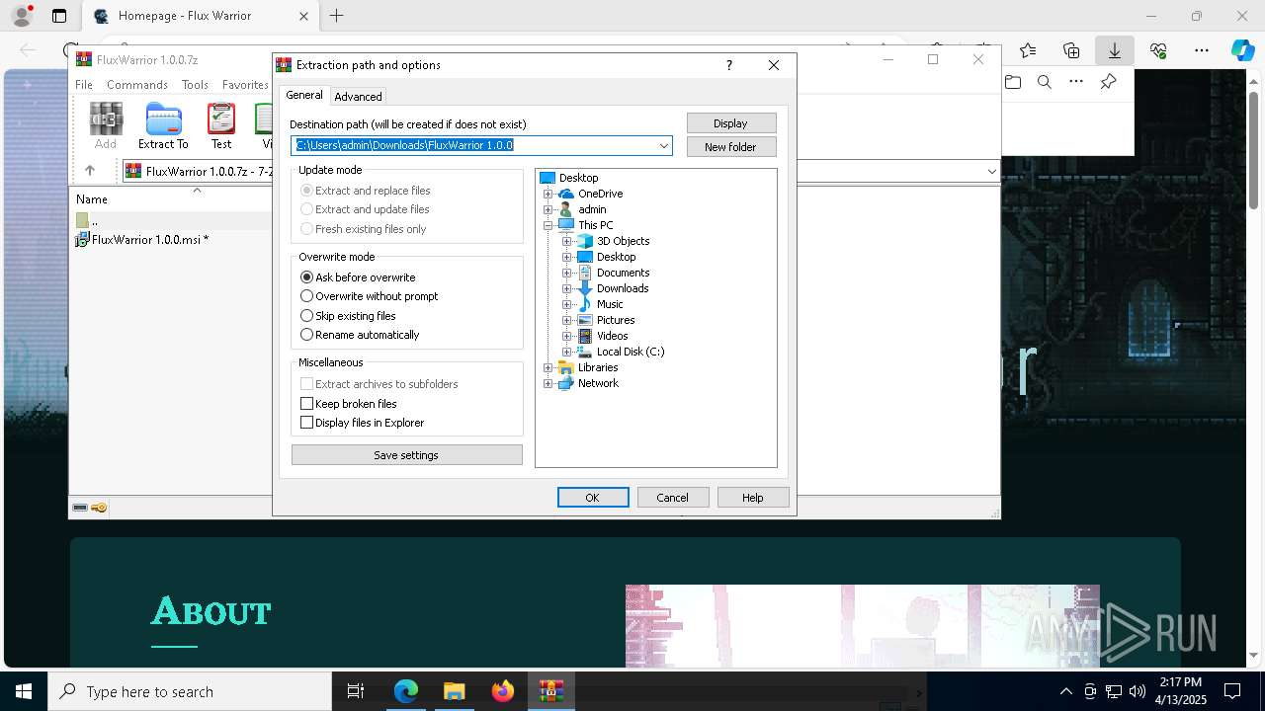Click the WinRAR taskbar icon
The height and width of the screenshot is (711, 1265).
pyautogui.click(x=551, y=691)
